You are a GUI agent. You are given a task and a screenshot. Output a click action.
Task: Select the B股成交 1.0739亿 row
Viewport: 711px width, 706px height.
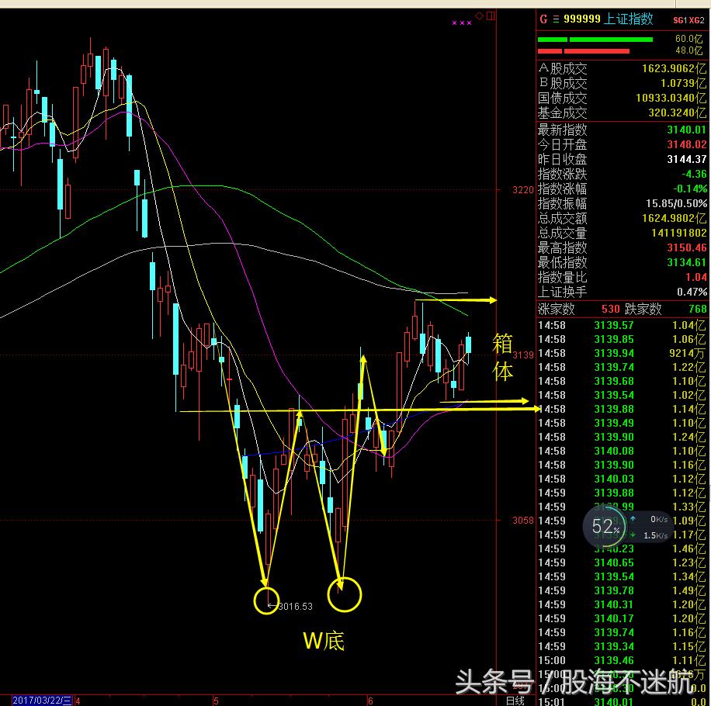pos(623,83)
